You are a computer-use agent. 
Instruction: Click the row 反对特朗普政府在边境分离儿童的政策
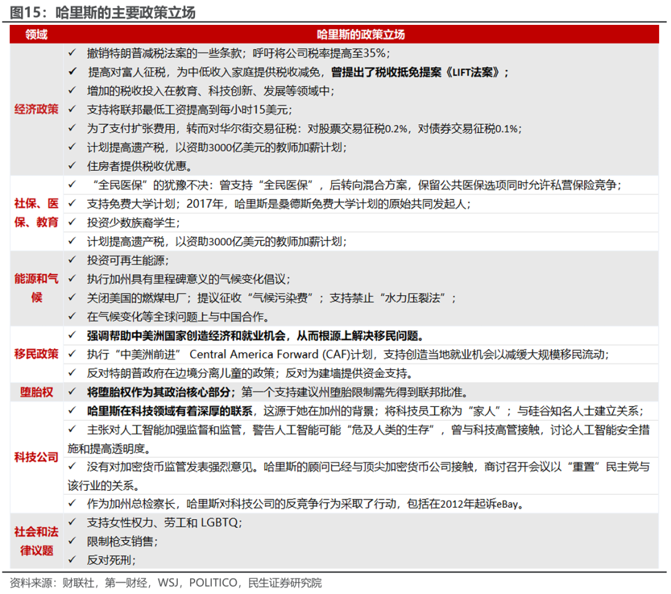(361, 373)
